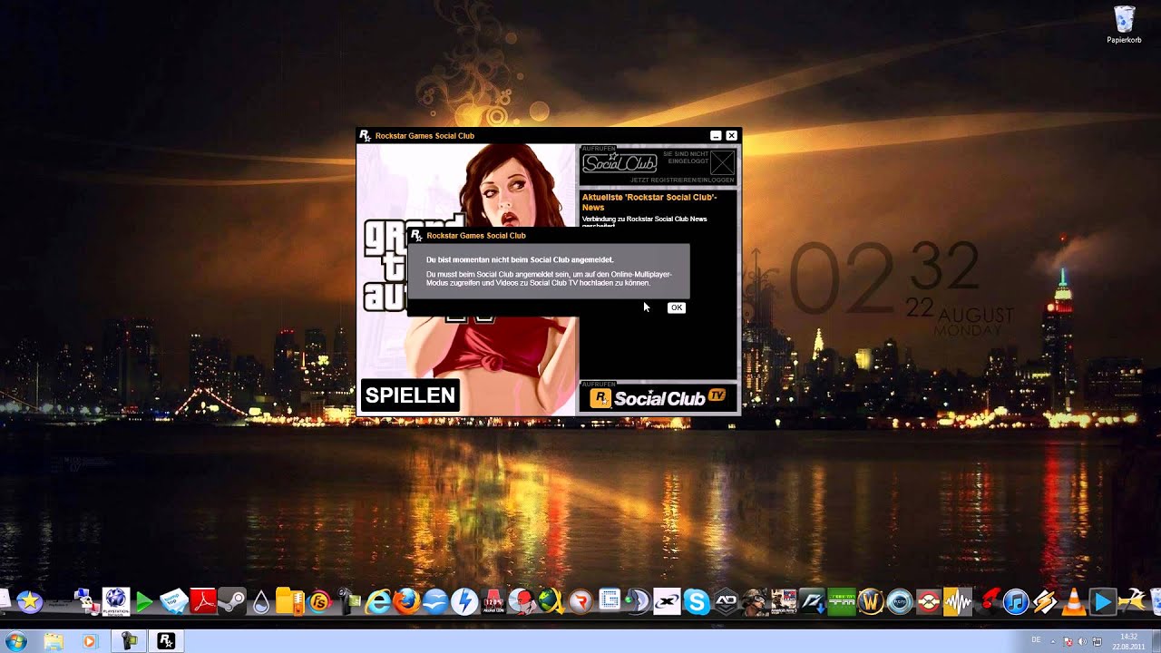Open the water drop dock icon
The image size is (1161, 653).
click(x=261, y=601)
